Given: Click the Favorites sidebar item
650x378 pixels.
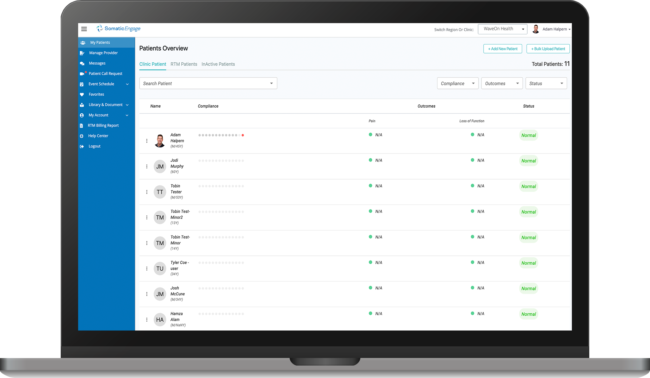Looking at the screenshot, I should point(107,94).
